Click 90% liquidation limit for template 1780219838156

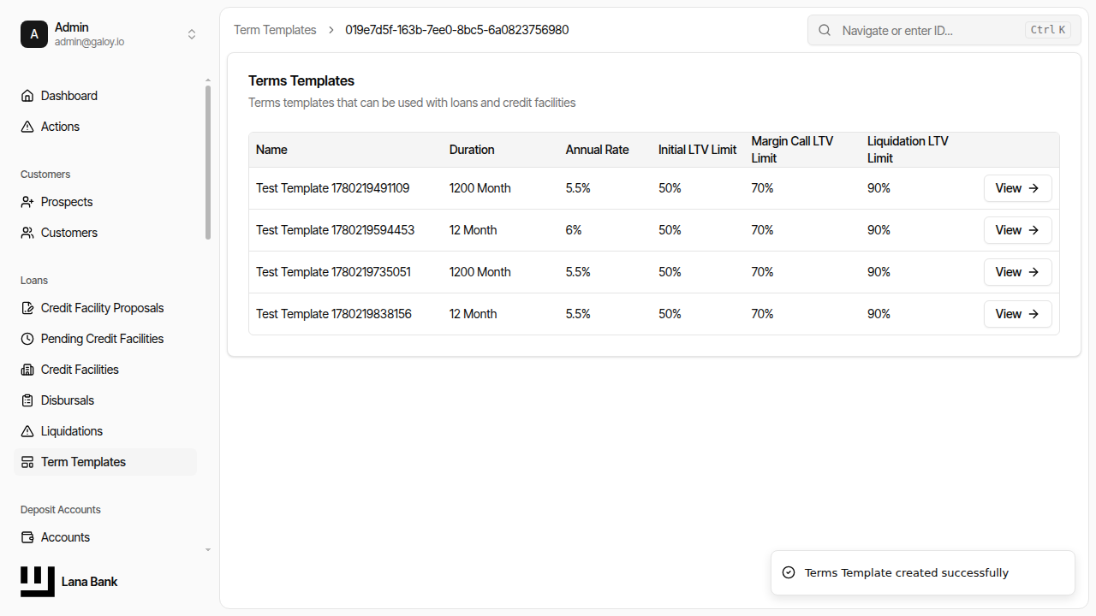[x=879, y=314]
